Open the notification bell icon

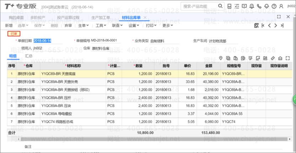click(x=252, y=6)
